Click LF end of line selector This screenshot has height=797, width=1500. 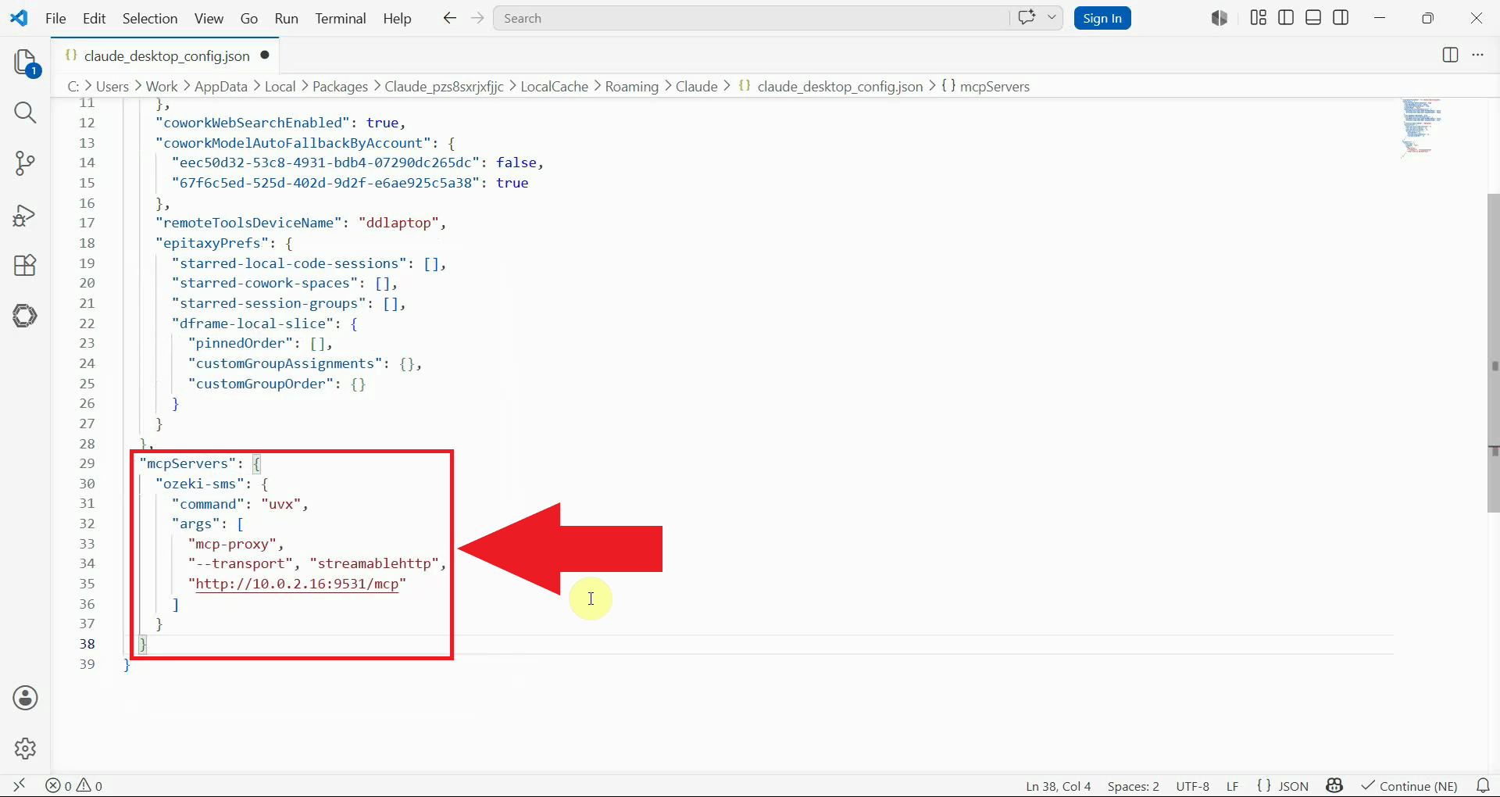[x=1232, y=786]
